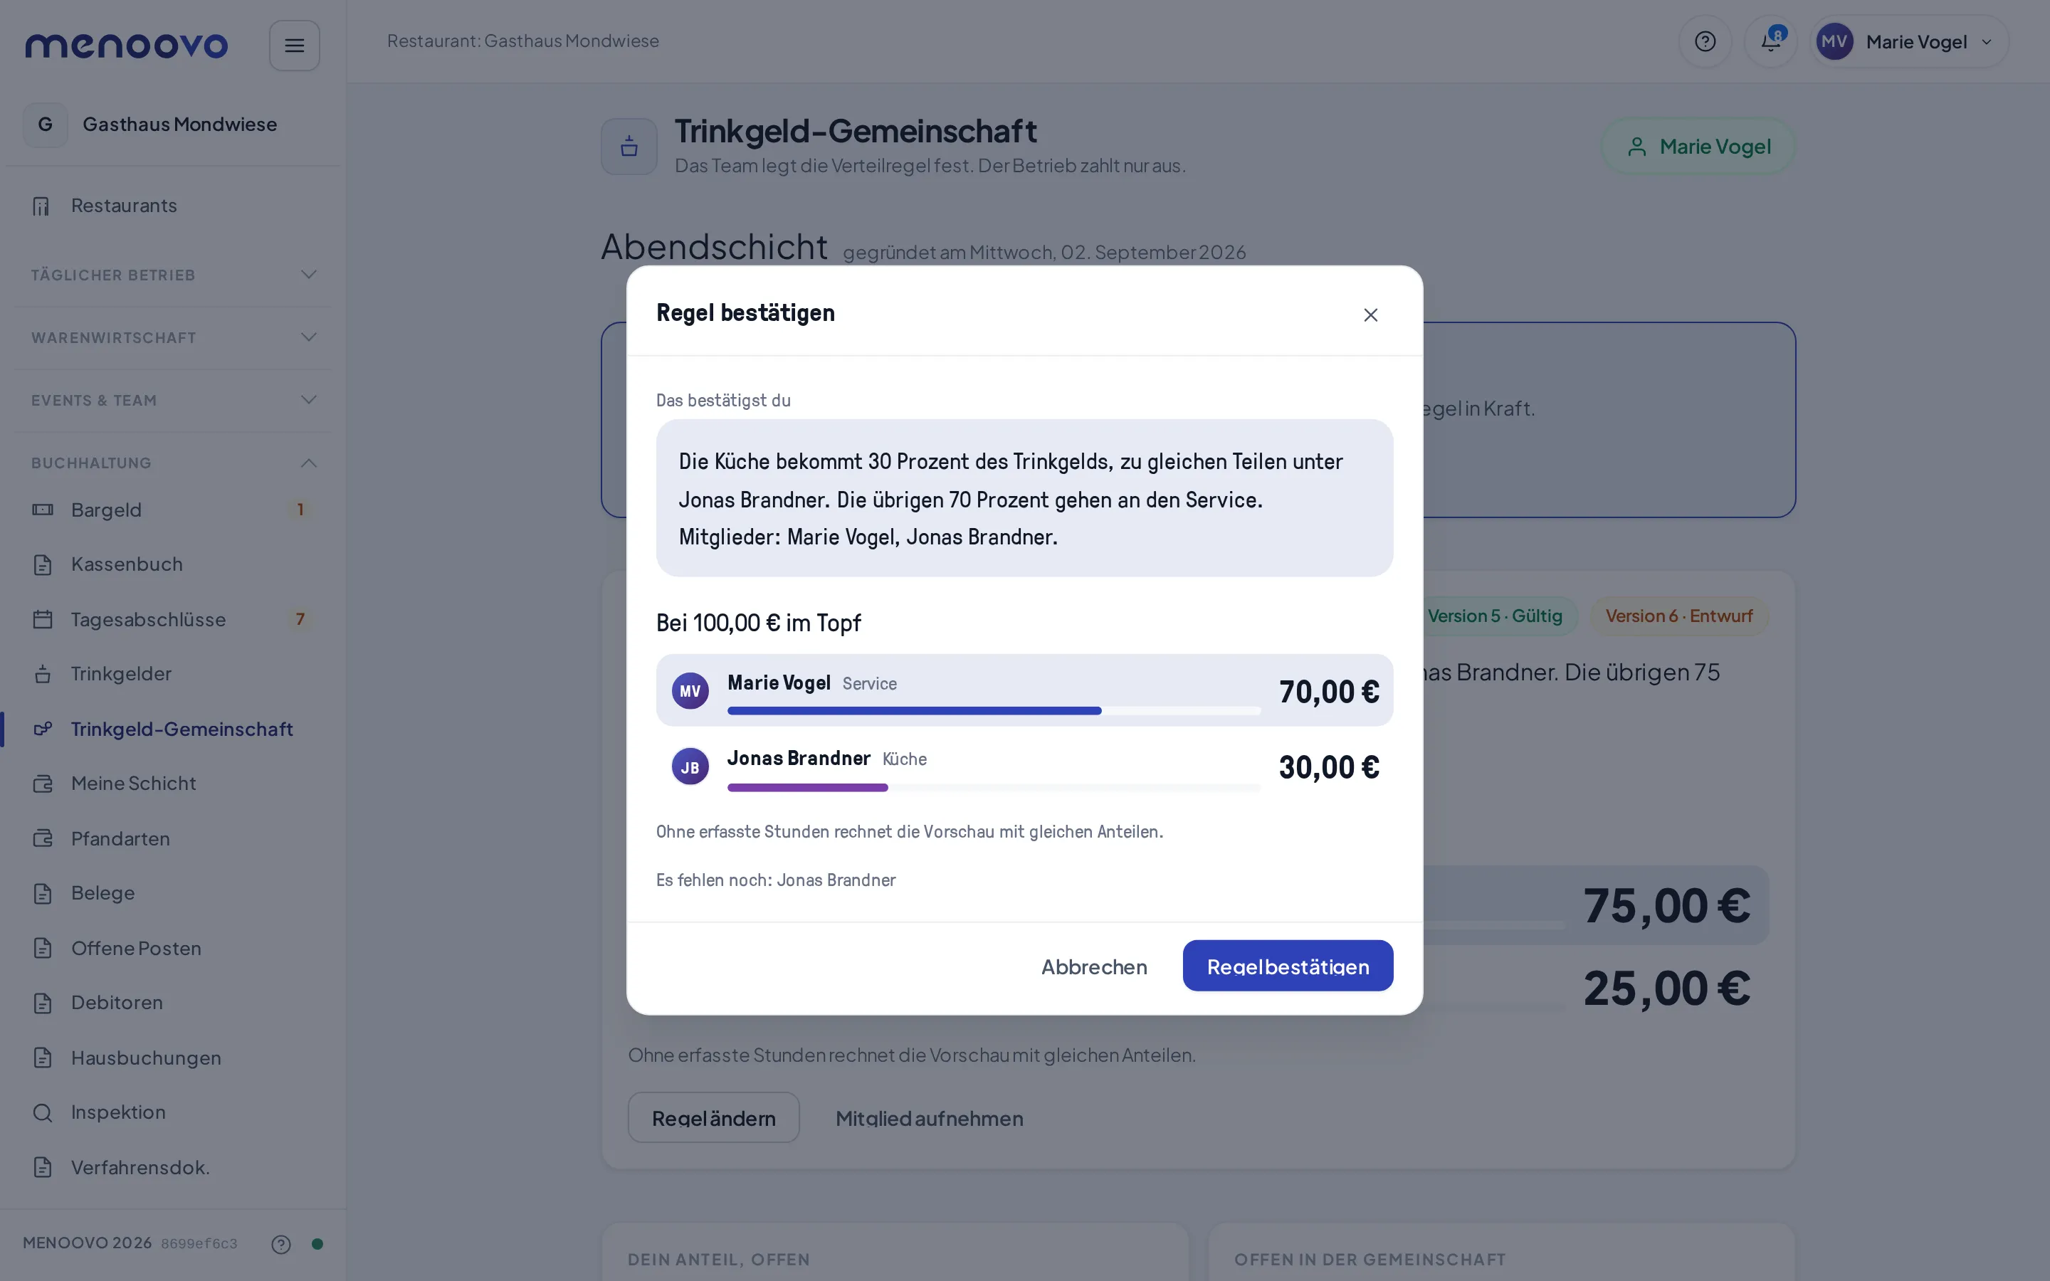Click the JB avatar for Jonas Brandner
Viewport: 2050px width, 1281px height.
(690, 766)
